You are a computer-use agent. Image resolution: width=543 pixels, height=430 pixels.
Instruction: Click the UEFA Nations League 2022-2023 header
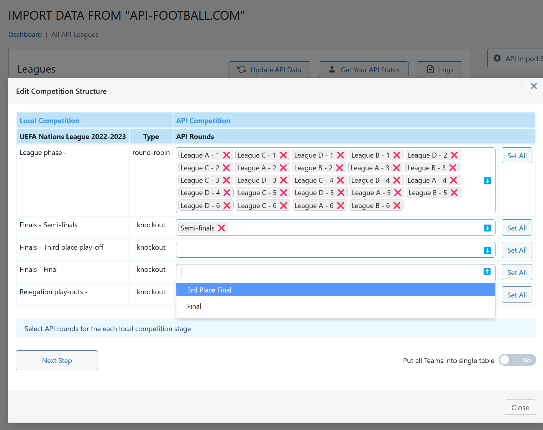coord(73,136)
